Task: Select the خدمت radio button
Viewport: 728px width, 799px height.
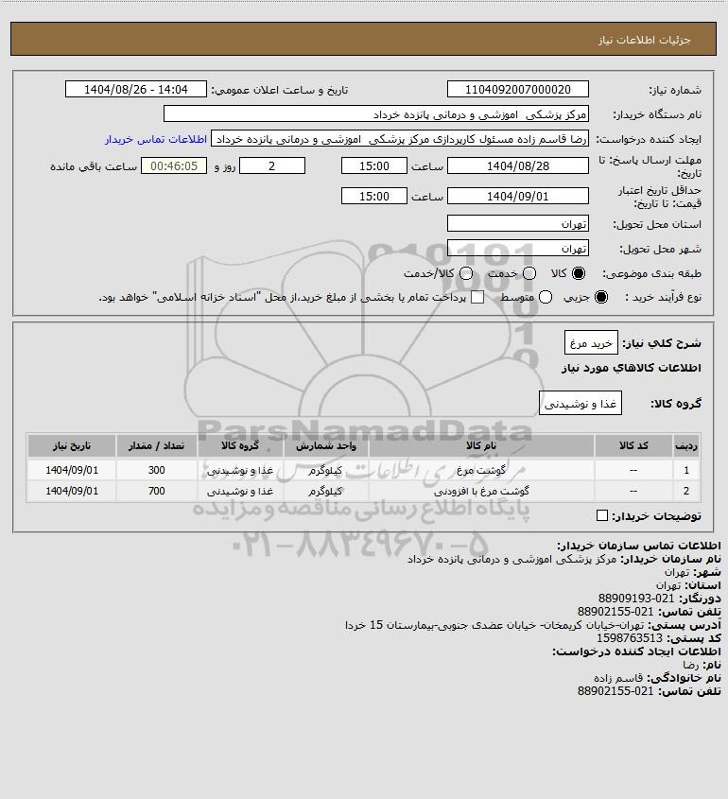Action: 529,273
